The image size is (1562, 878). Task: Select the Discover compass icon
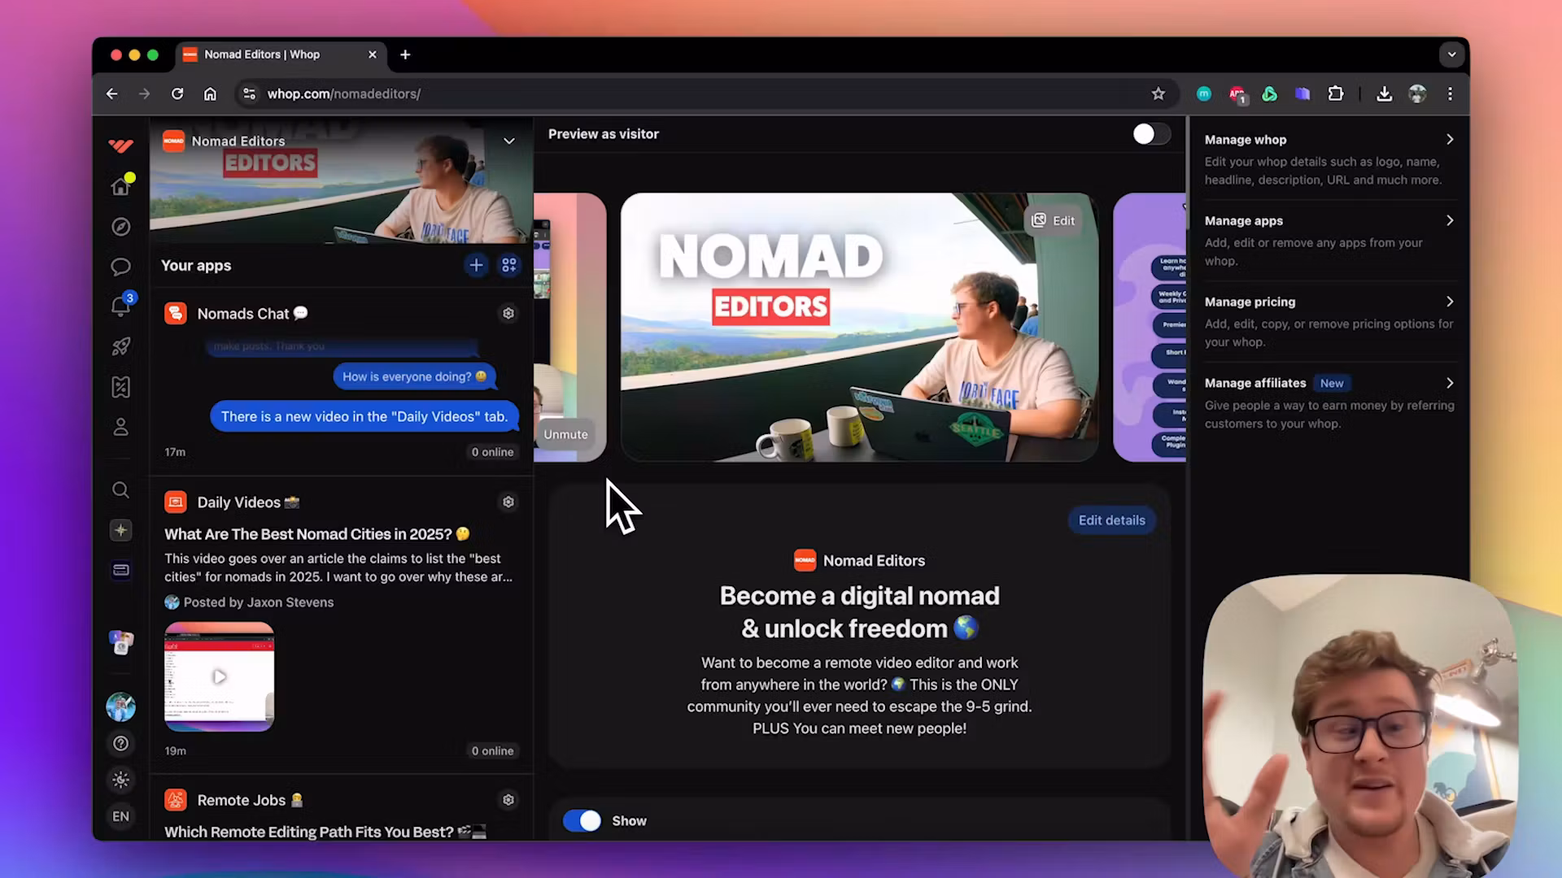point(120,226)
